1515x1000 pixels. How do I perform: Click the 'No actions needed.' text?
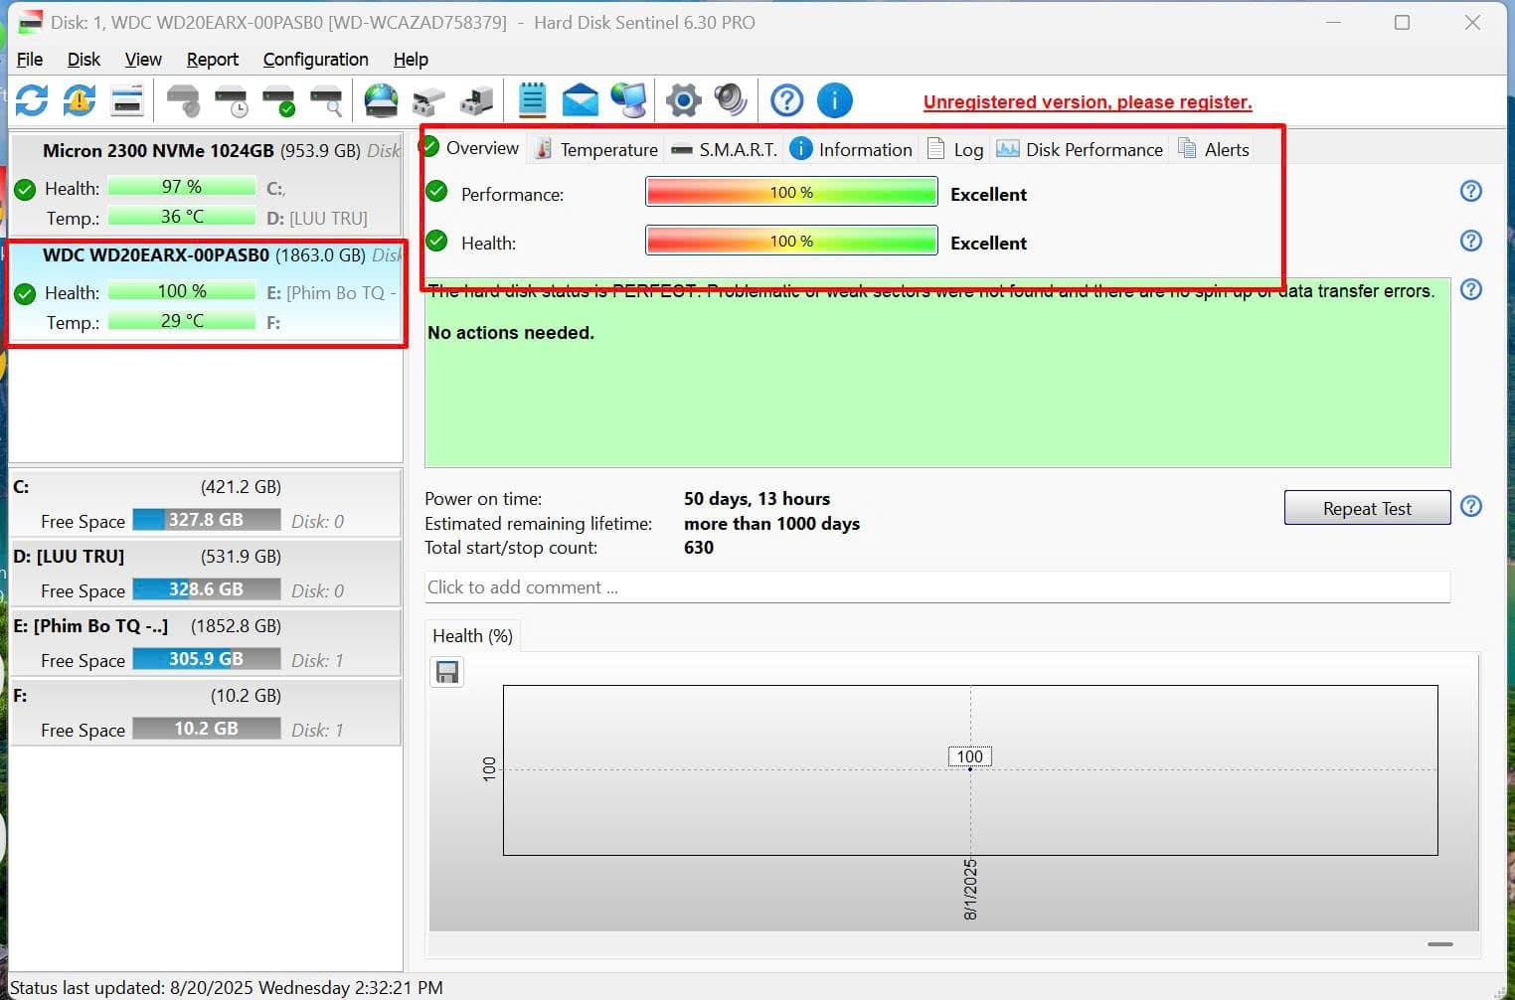(x=511, y=333)
